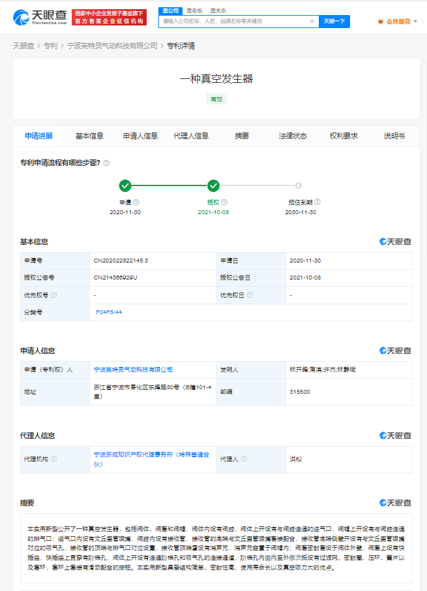Expand the 会员服务 dropdown arrow
The height and width of the screenshot is (591, 427).
click(416, 22)
